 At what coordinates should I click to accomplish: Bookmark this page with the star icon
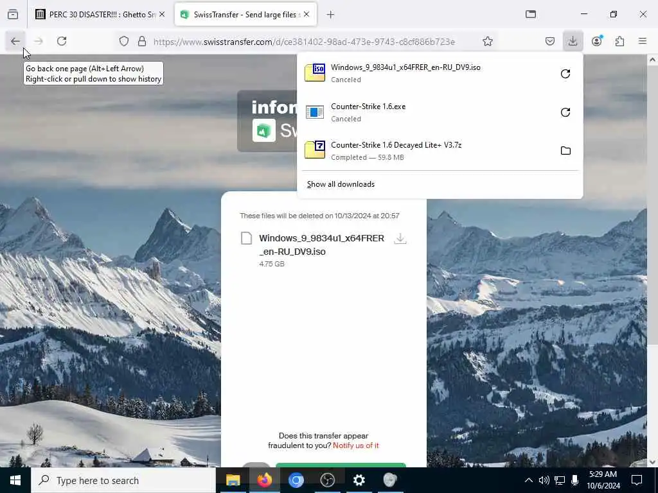coord(487,41)
